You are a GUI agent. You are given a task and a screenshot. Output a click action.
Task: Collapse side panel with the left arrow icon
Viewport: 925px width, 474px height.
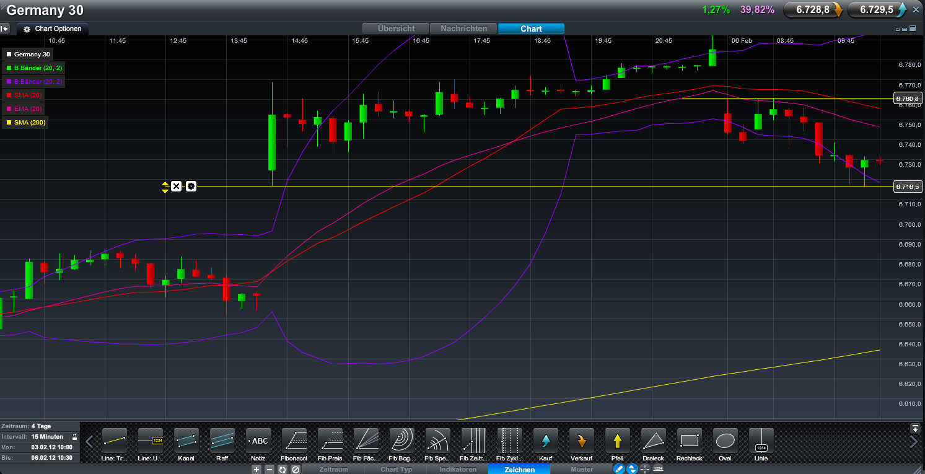point(5,29)
